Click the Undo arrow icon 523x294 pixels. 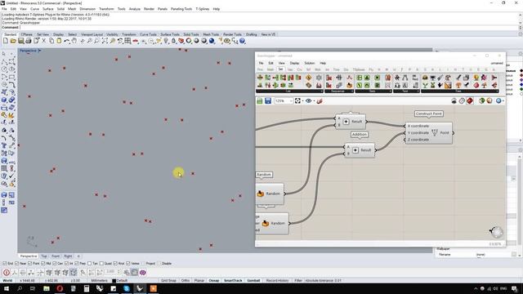(67, 41)
